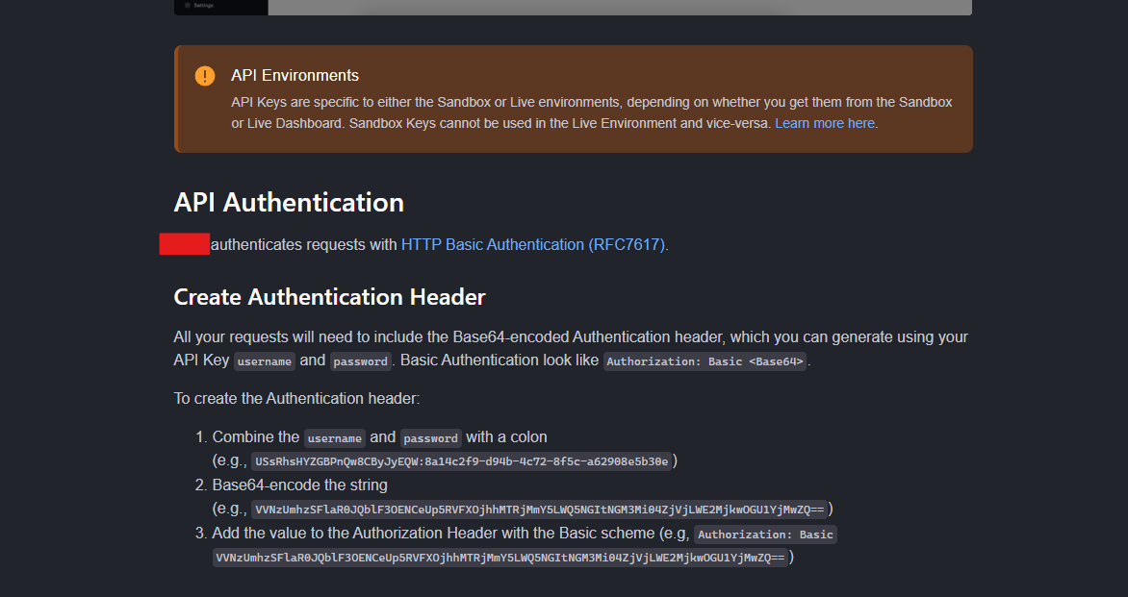This screenshot has height=597, width=1128.
Task: Click the Base64 string on the last line
Action: click(x=500, y=558)
